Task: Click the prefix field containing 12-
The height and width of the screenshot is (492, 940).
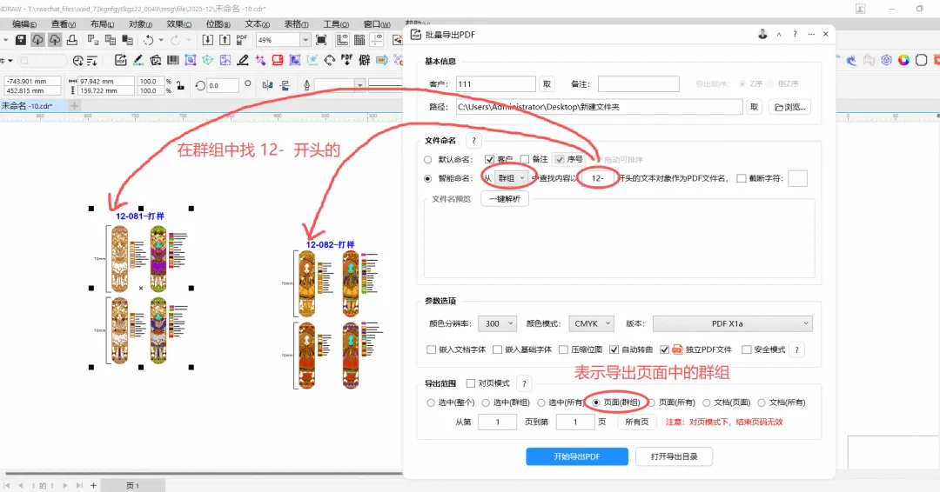Action: click(x=598, y=178)
